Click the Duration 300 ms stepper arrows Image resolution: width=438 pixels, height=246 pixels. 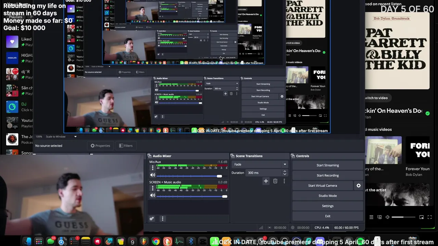tap(285, 173)
